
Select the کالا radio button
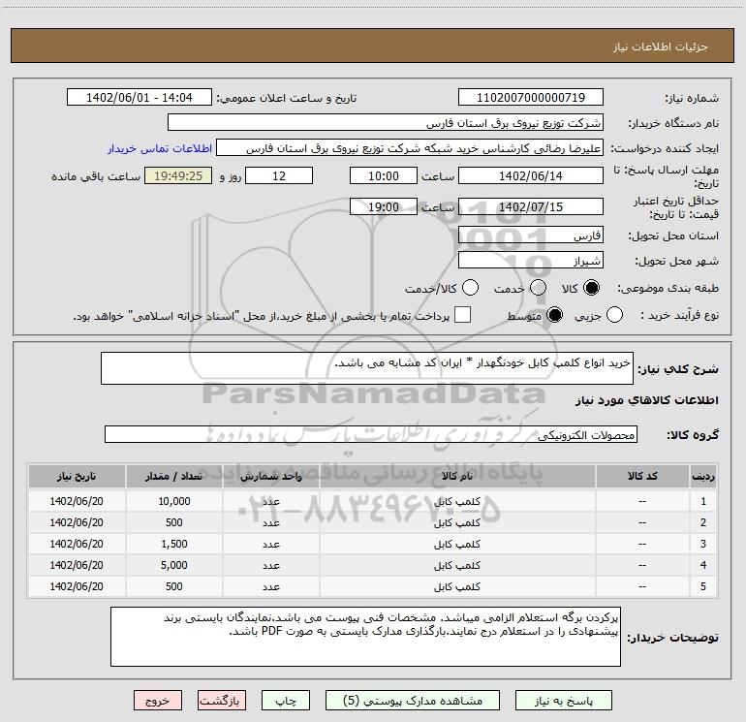pos(591,288)
